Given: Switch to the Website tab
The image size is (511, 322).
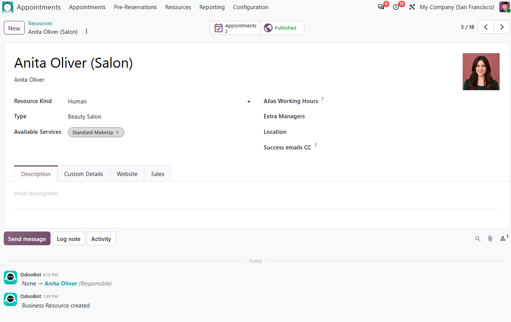Looking at the screenshot, I should [127, 174].
